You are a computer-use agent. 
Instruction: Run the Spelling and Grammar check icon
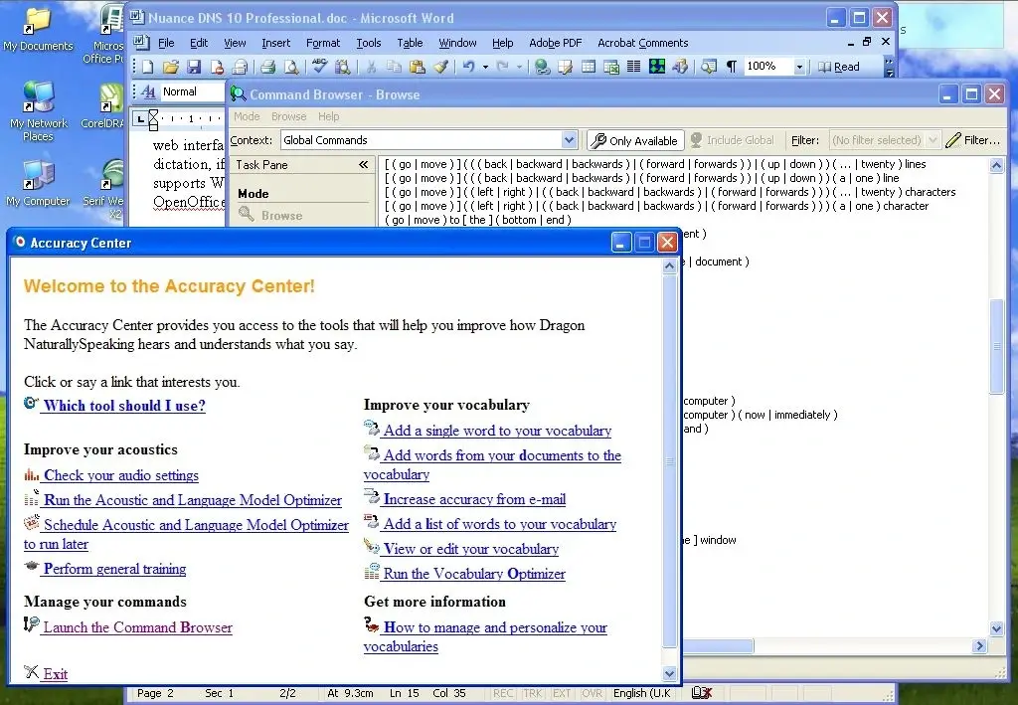[319, 66]
